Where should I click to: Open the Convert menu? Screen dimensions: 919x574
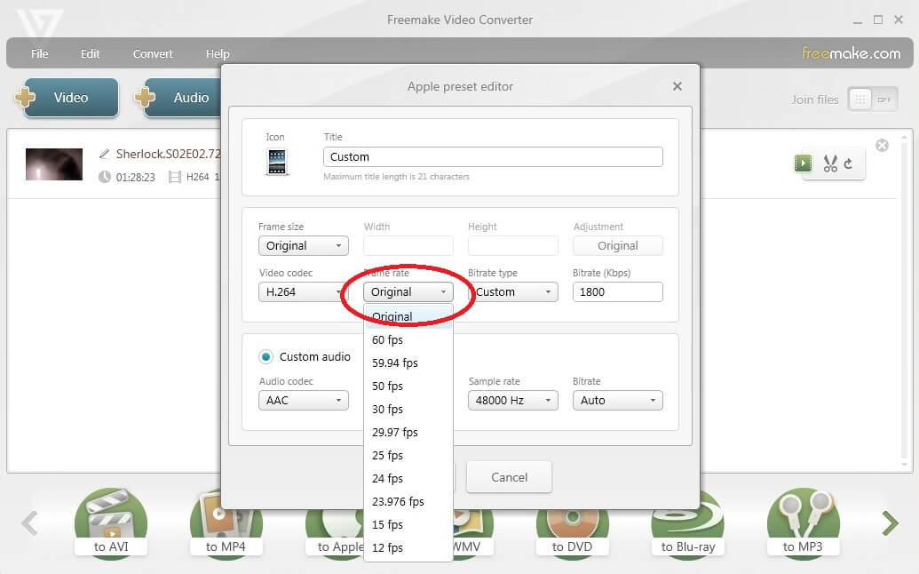point(153,54)
